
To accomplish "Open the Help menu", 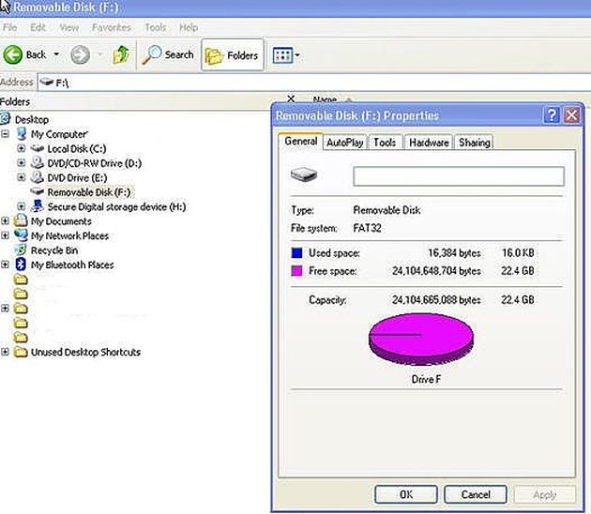I will pyautogui.click(x=189, y=27).
